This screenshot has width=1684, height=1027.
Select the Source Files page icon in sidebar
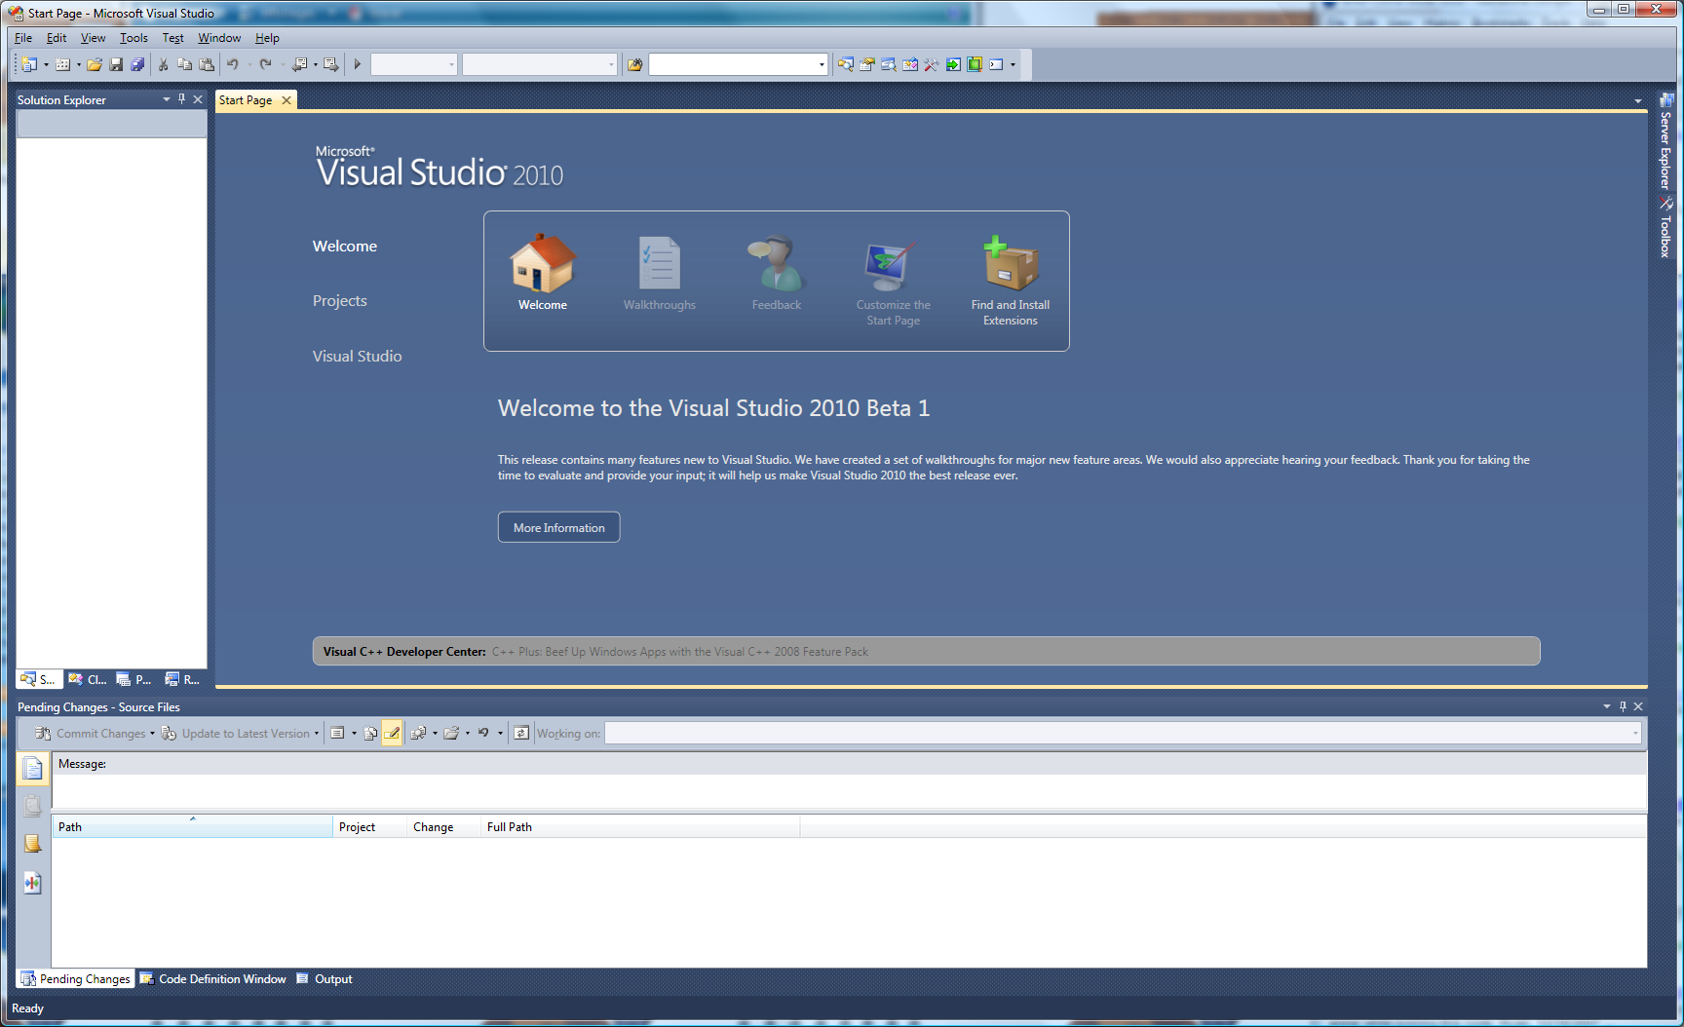point(32,769)
